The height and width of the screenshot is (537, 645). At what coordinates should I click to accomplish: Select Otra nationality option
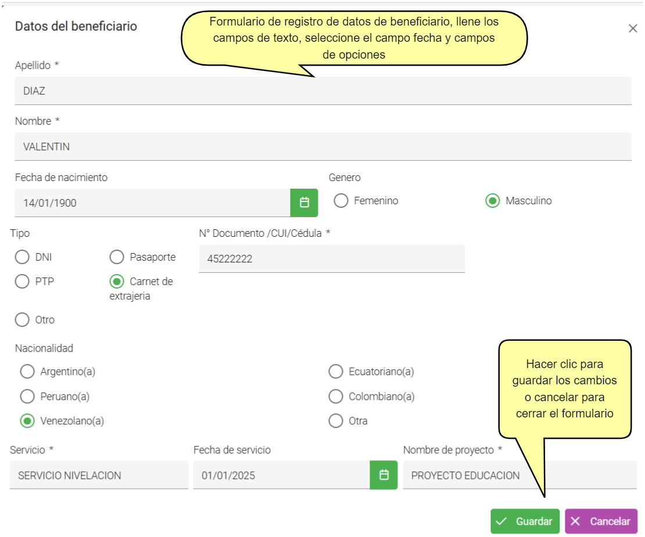336,421
